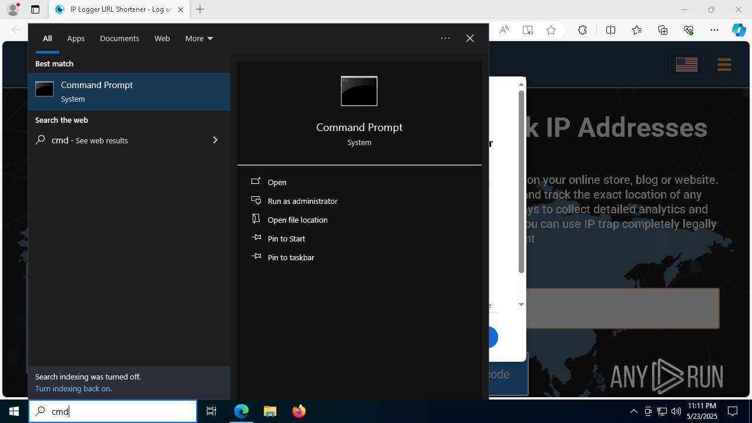
Task: Switch to the Web search tab
Action: [x=162, y=38]
